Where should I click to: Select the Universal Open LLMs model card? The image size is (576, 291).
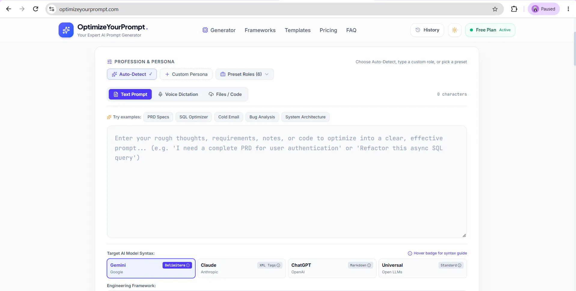(422, 268)
